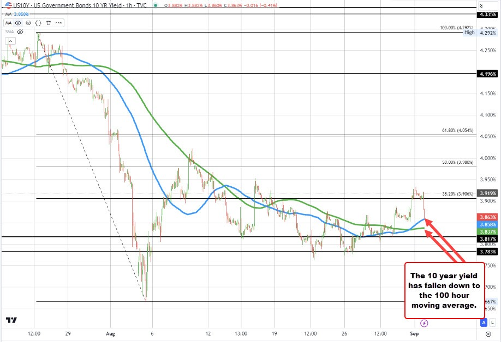Viewport: 501px width, 342px height.
Task: Click the High 4.292% price label
Action: point(480,33)
